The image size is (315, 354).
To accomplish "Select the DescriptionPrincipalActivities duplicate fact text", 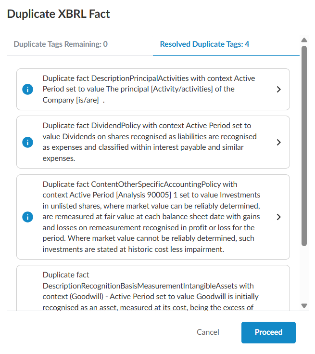I will (149, 89).
